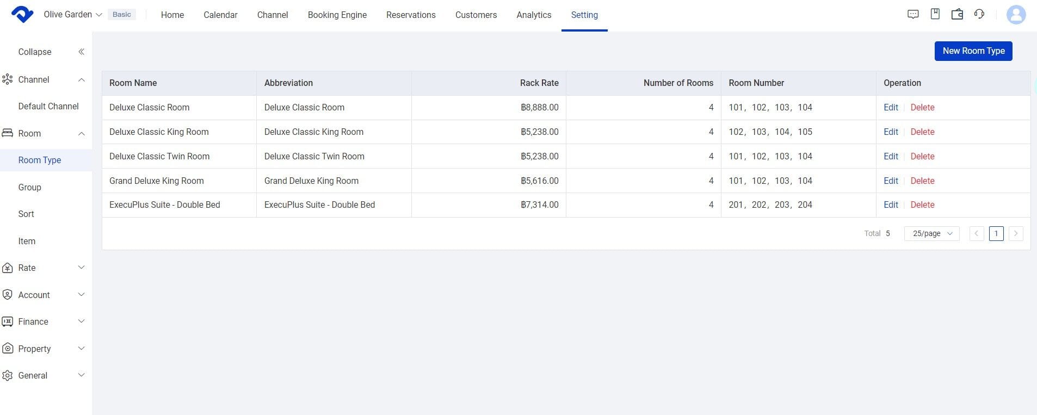Switch to the Calendar tab

(220, 15)
